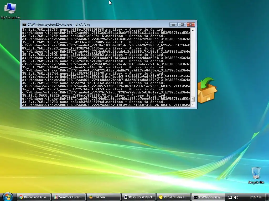
Task: Click the line 35_6.1.7601.17803_none_a55efbaa2300b5b3.manifest
Action: 94,55
